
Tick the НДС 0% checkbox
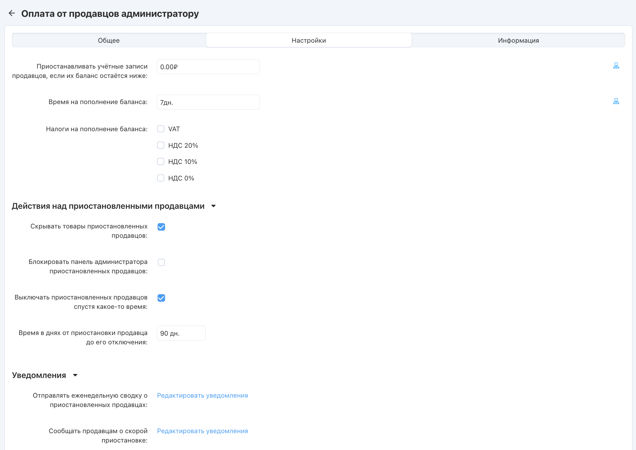point(161,178)
